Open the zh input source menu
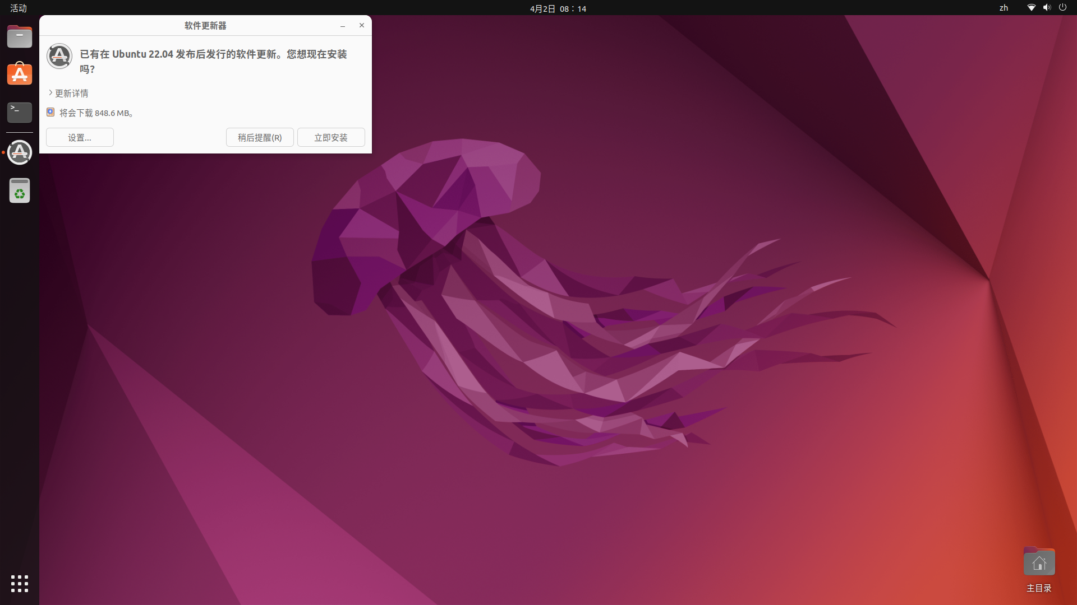 (1004, 8)
